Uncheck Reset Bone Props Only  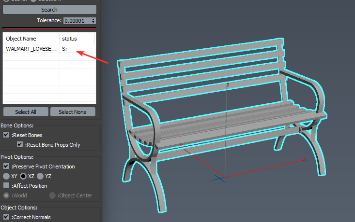pos(20,145)
